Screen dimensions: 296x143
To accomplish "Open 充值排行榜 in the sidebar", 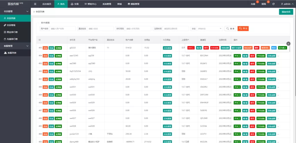I will 12,39.
